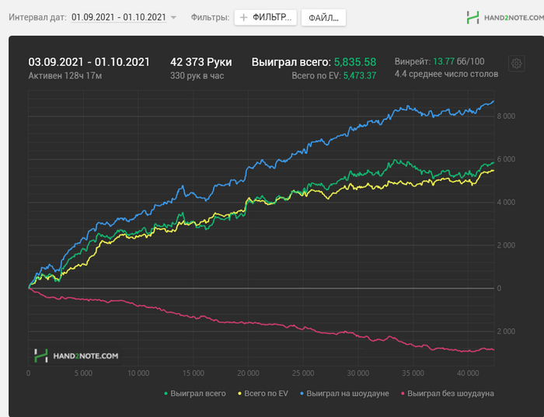Click the 4 000 y-axis label
This screenshot has width=544, height=417.
tap(506, 202)
